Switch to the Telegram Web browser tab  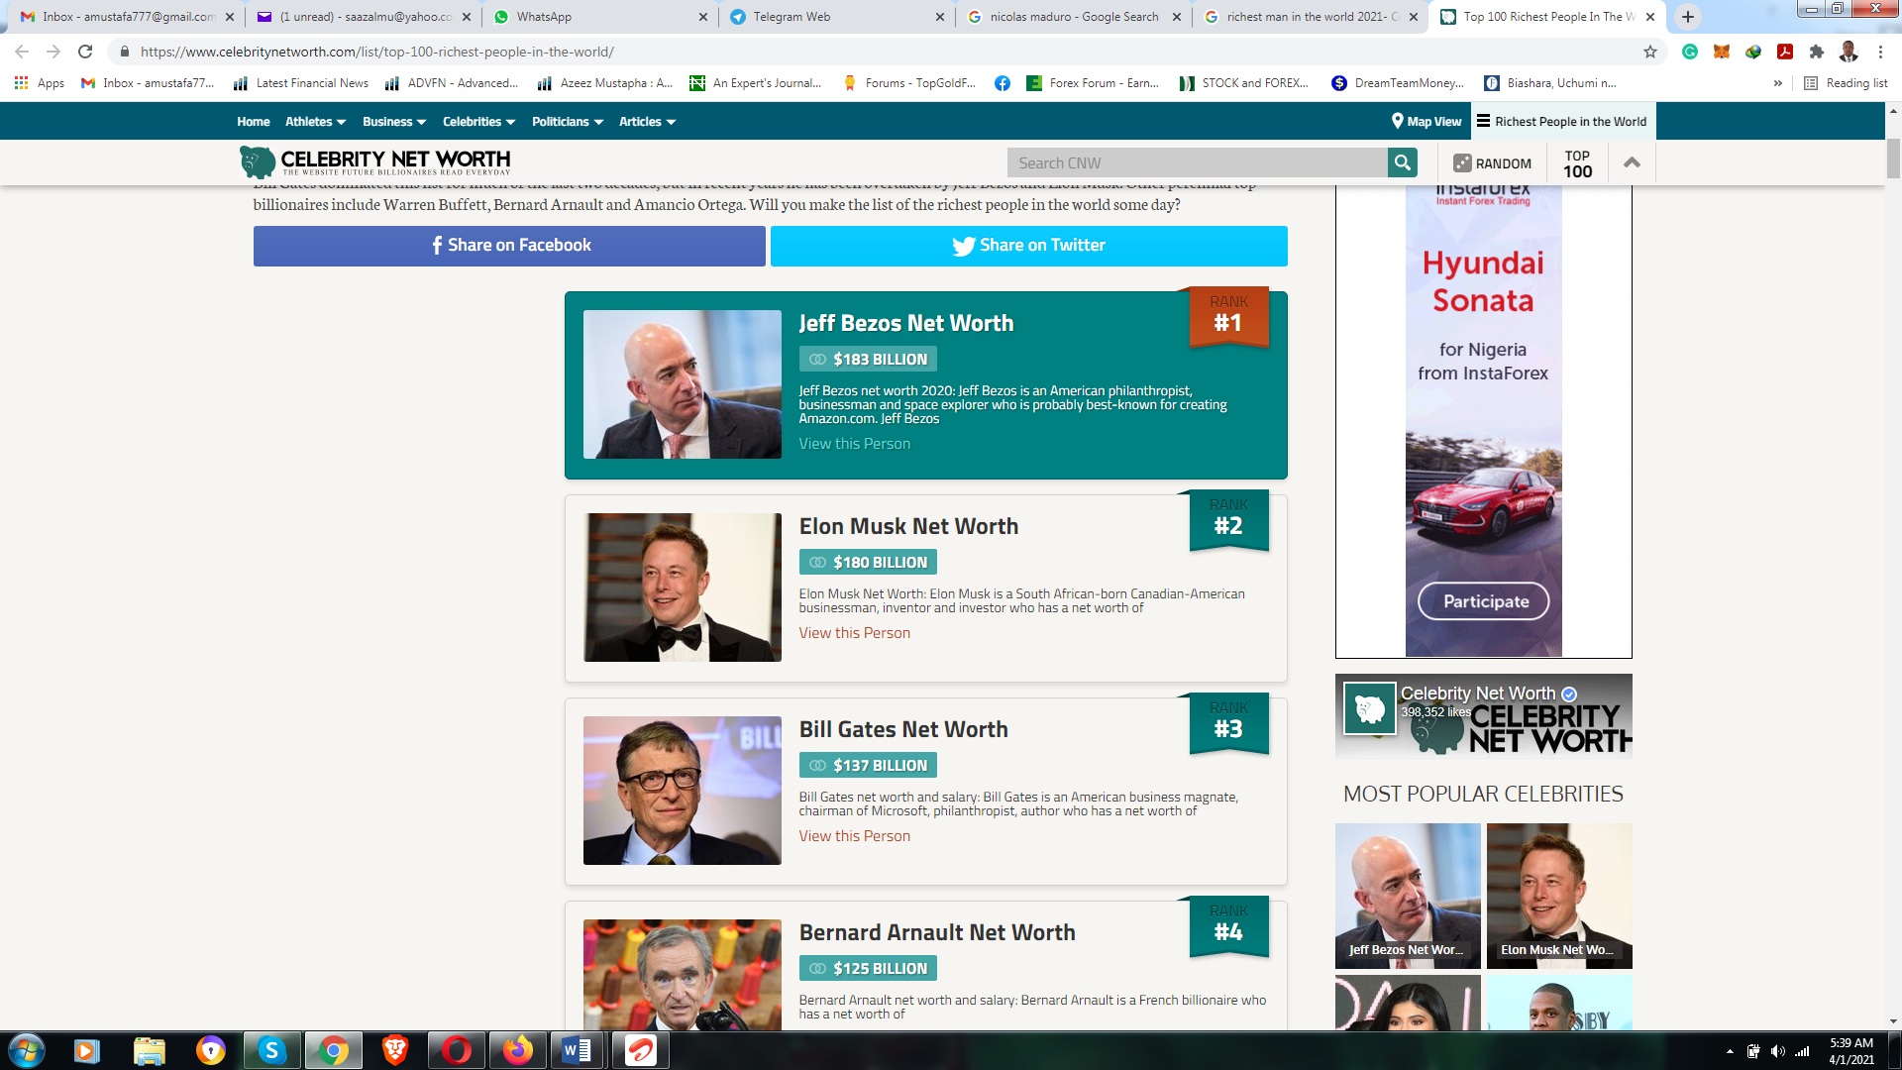click(837, 17)
